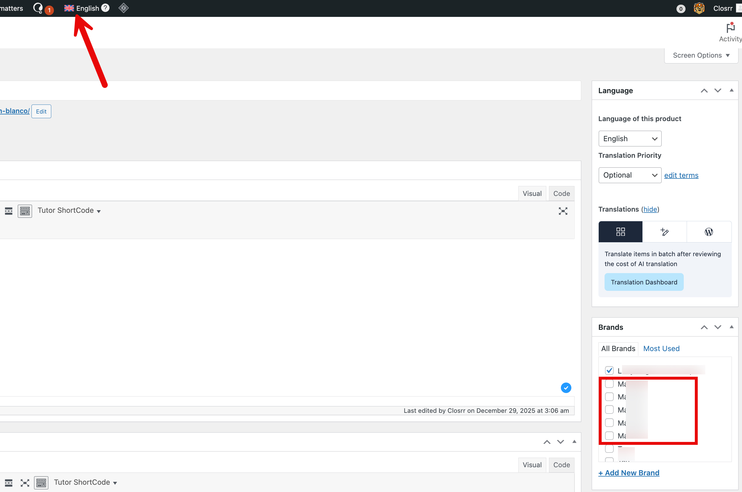
Task: Click the toolbar toggle keyboard icon
Action: pyautogui.click(x=25, y=211)
